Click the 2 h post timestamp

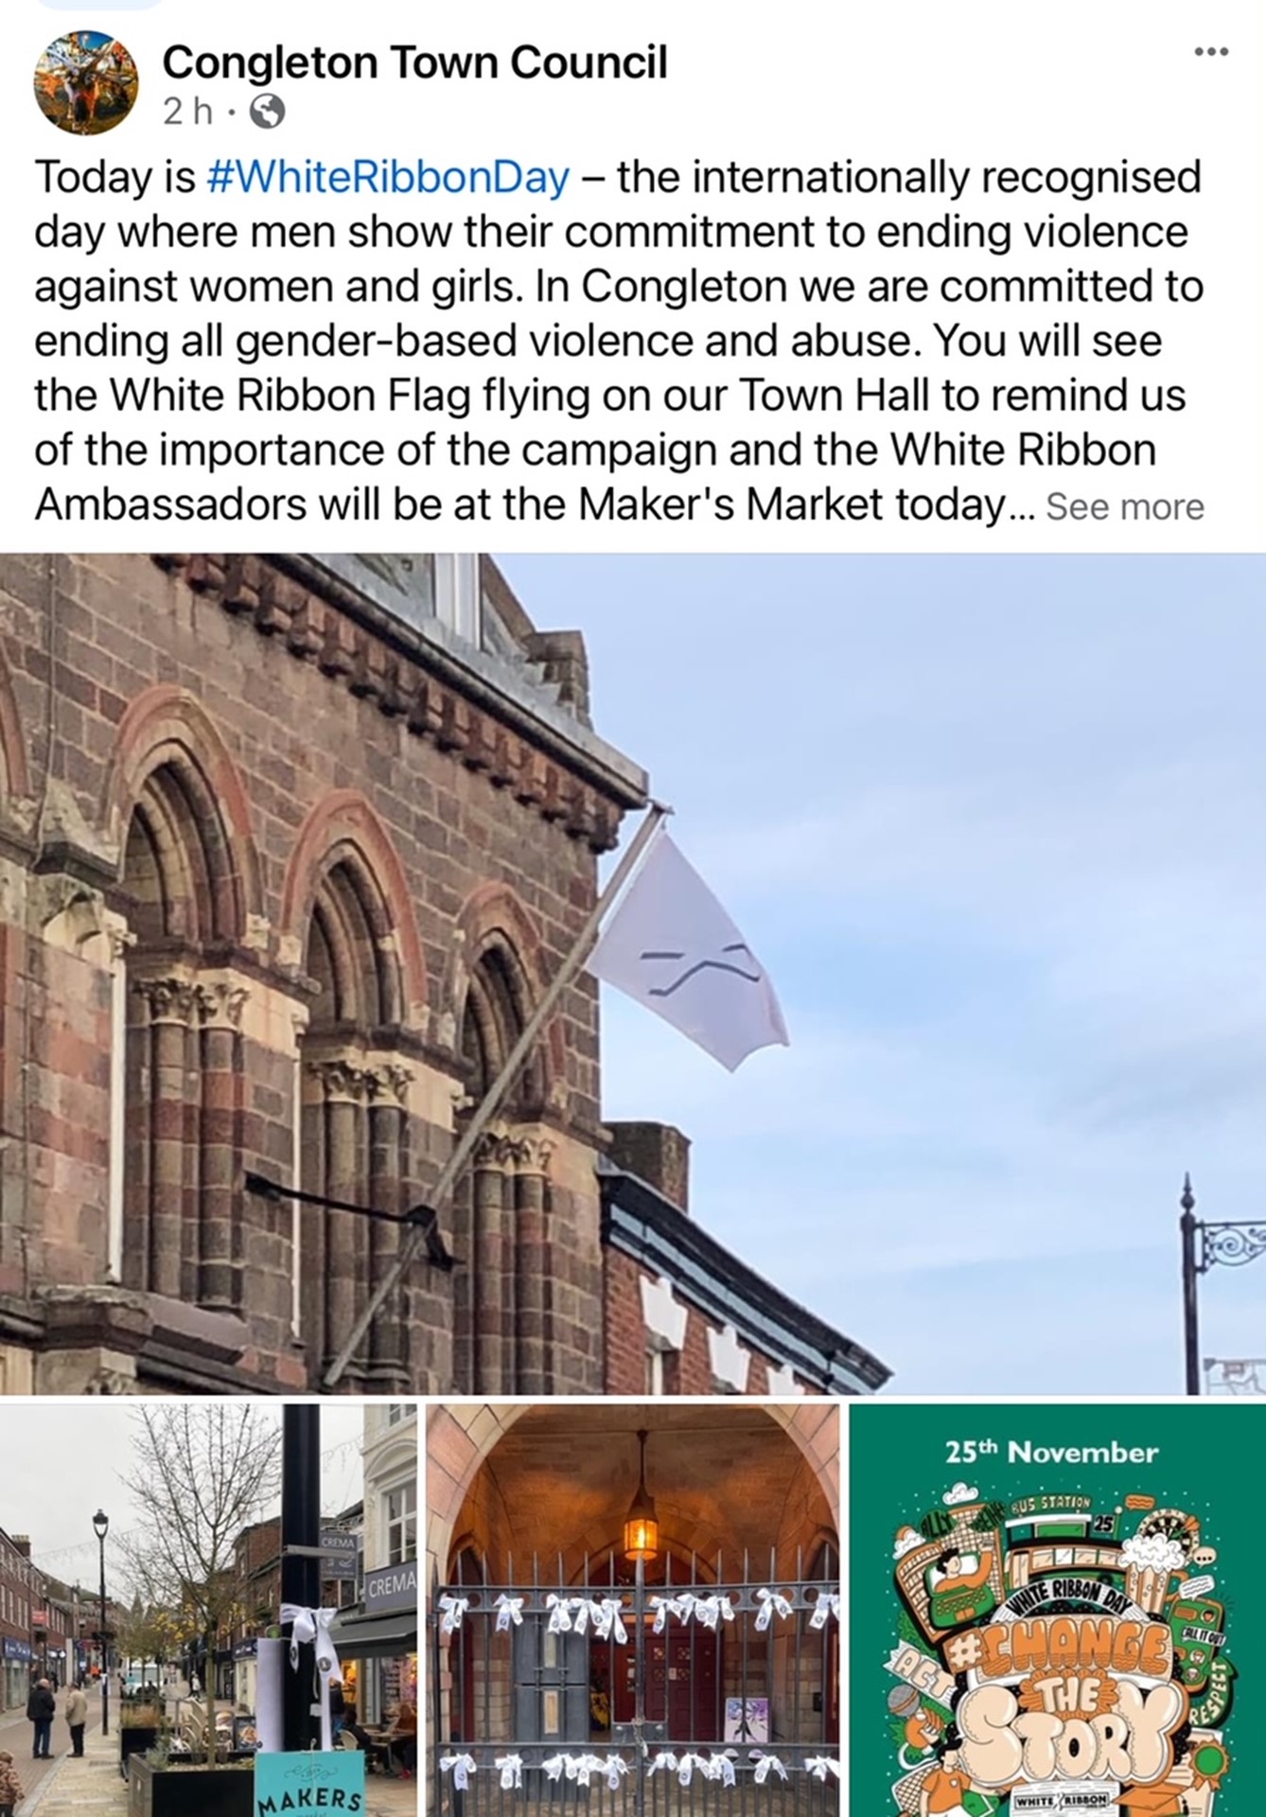[x=187, y=114]
